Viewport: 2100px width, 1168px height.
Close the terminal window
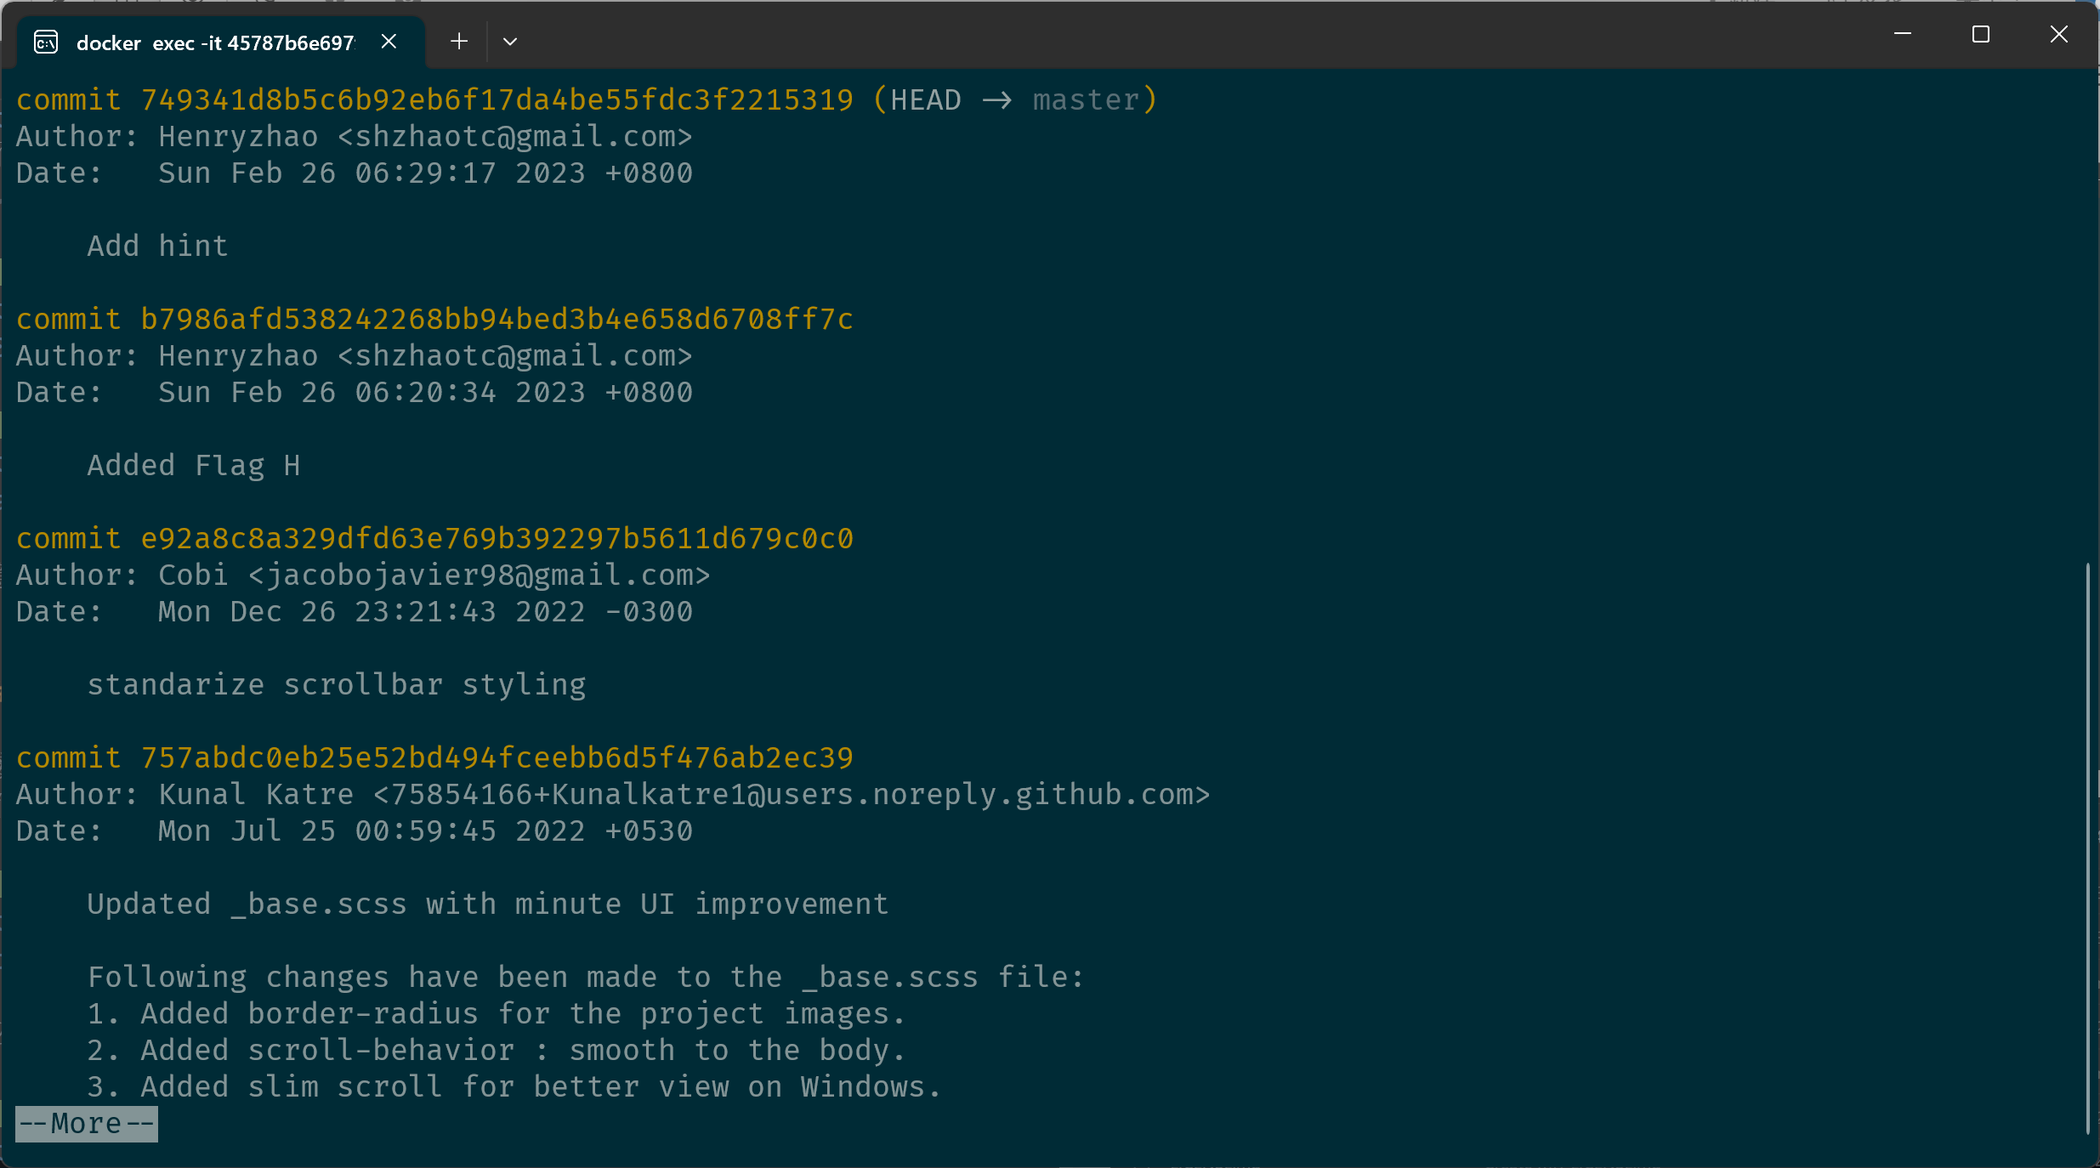click(x=2059, y=34)
